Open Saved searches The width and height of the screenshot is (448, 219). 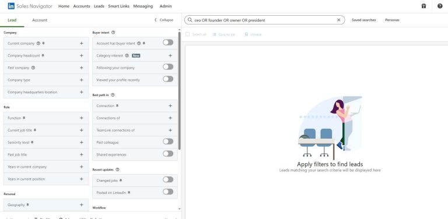click(x=364, y=20)
